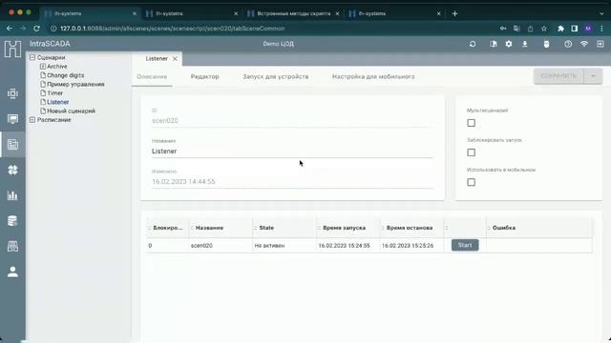This screenshot has height=343, width=611.
Task: Click the Сохранить button
Action: coord(558,76)
